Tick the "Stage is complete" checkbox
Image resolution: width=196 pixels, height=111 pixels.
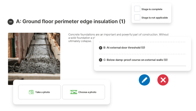(x=137, y=9)
